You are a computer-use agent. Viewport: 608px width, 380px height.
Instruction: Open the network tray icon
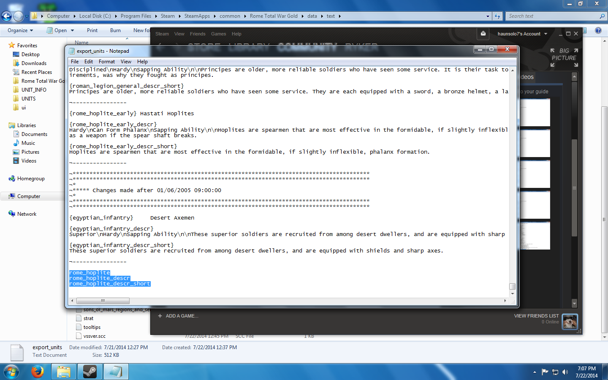click(555, 372)
